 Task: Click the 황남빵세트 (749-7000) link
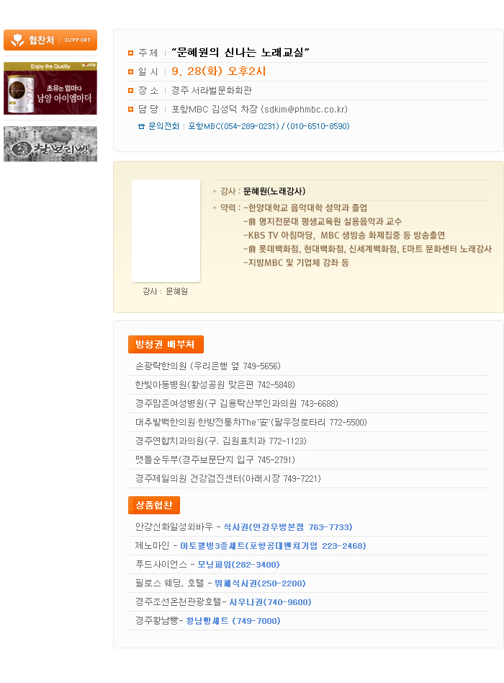pyautogui.click(x=233, y=621)
